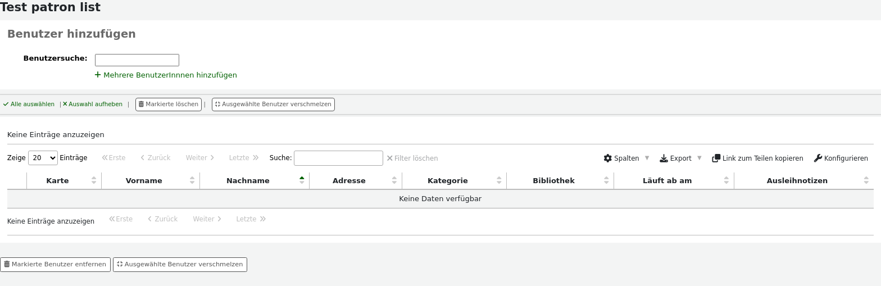Screen dimensions: 881x286
Task: Click the X icon beside Filter löschen
Action: pyautogui.click(x=389, y=158)
